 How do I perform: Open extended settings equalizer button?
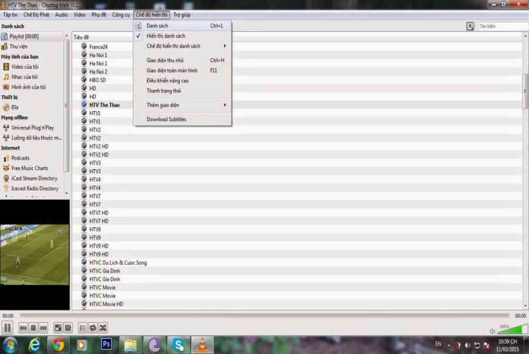pos(68,328)
